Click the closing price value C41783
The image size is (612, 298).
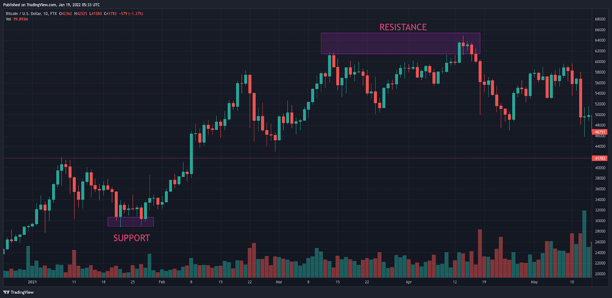[x=110, y=14]
